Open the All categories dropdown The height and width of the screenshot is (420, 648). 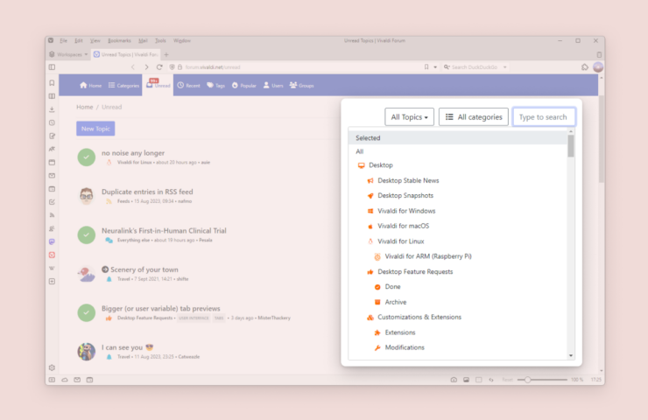pos(474,117)
